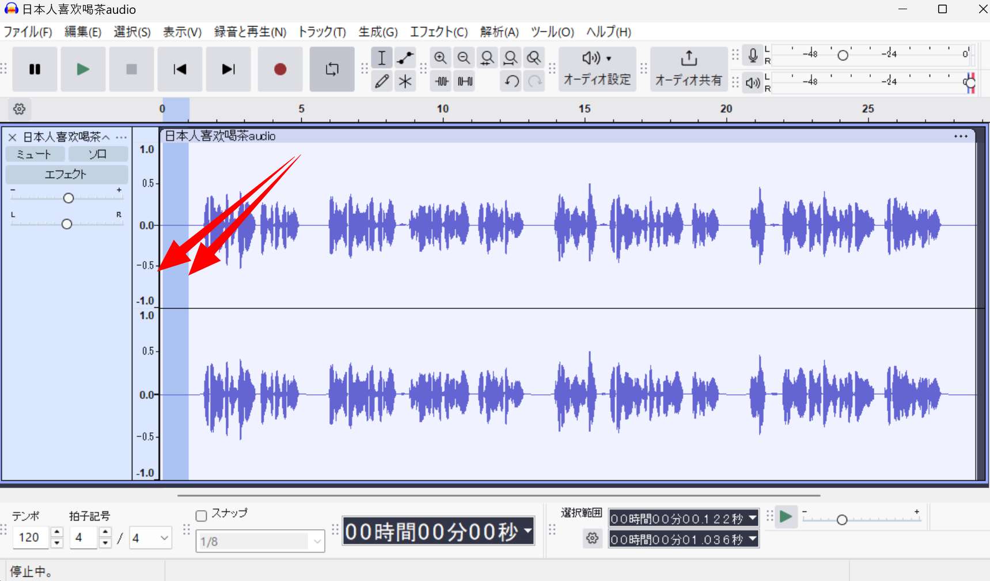Enable the スナップ snap checkbox
The height and width of the screenshot is (581, 990).
point(201,516)
